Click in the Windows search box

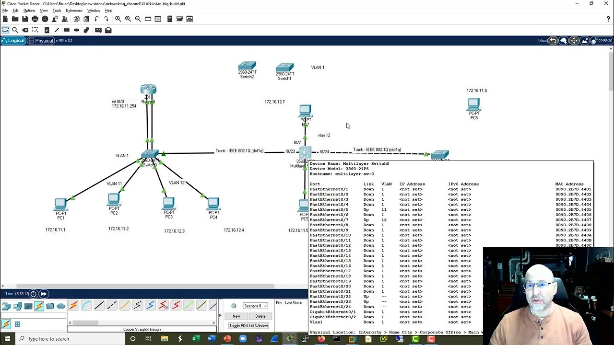[x=70, y=339]
